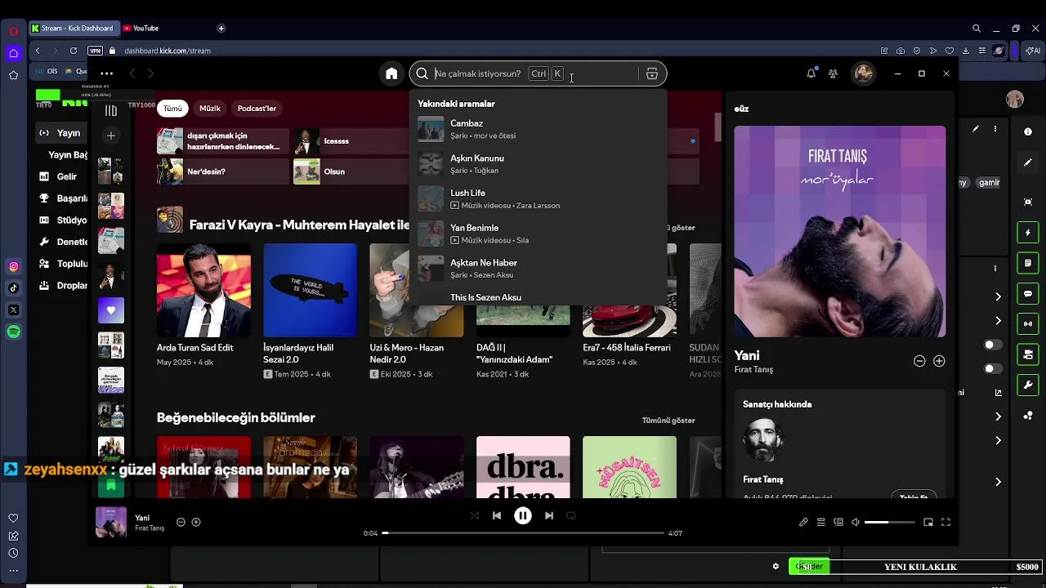Click the green Gönder button in Kick chat
1046x588 pixels.
[809, 566]
